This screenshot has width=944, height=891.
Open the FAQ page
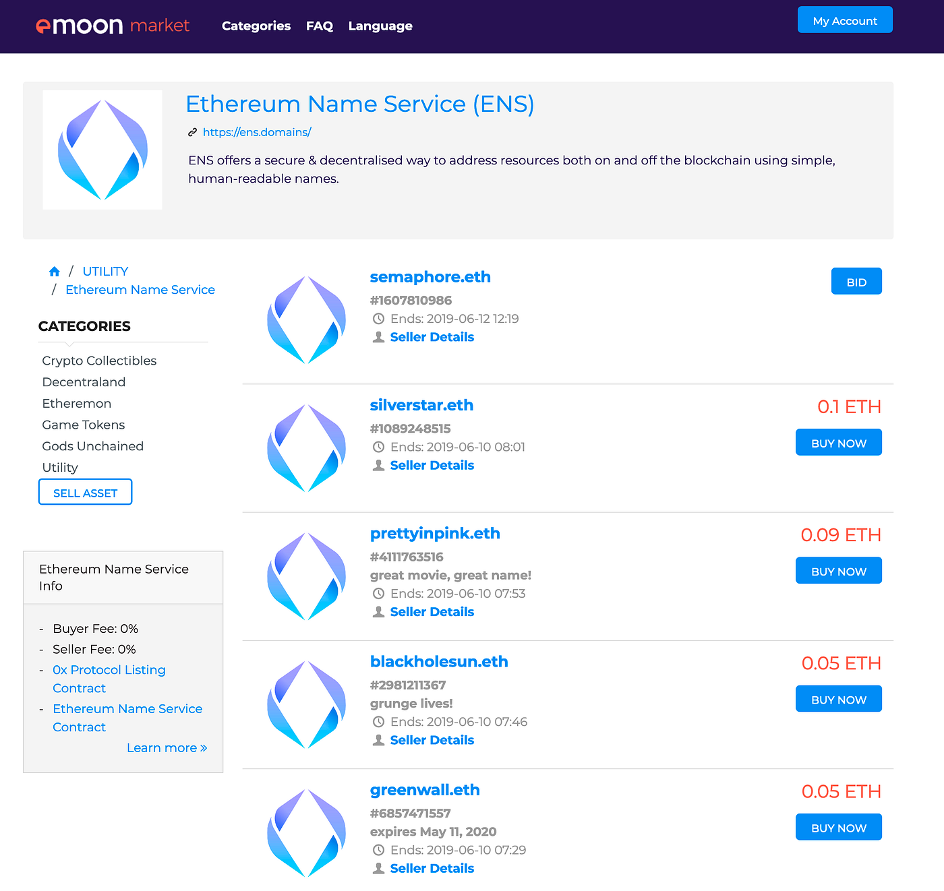[320, 26]
